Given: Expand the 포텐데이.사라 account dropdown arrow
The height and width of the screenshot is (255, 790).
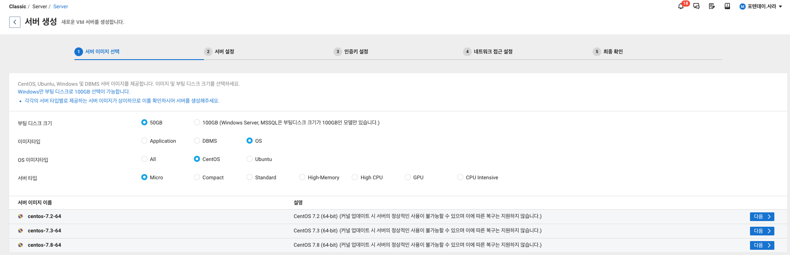Looking at the screenshot, I should point(780,7).
